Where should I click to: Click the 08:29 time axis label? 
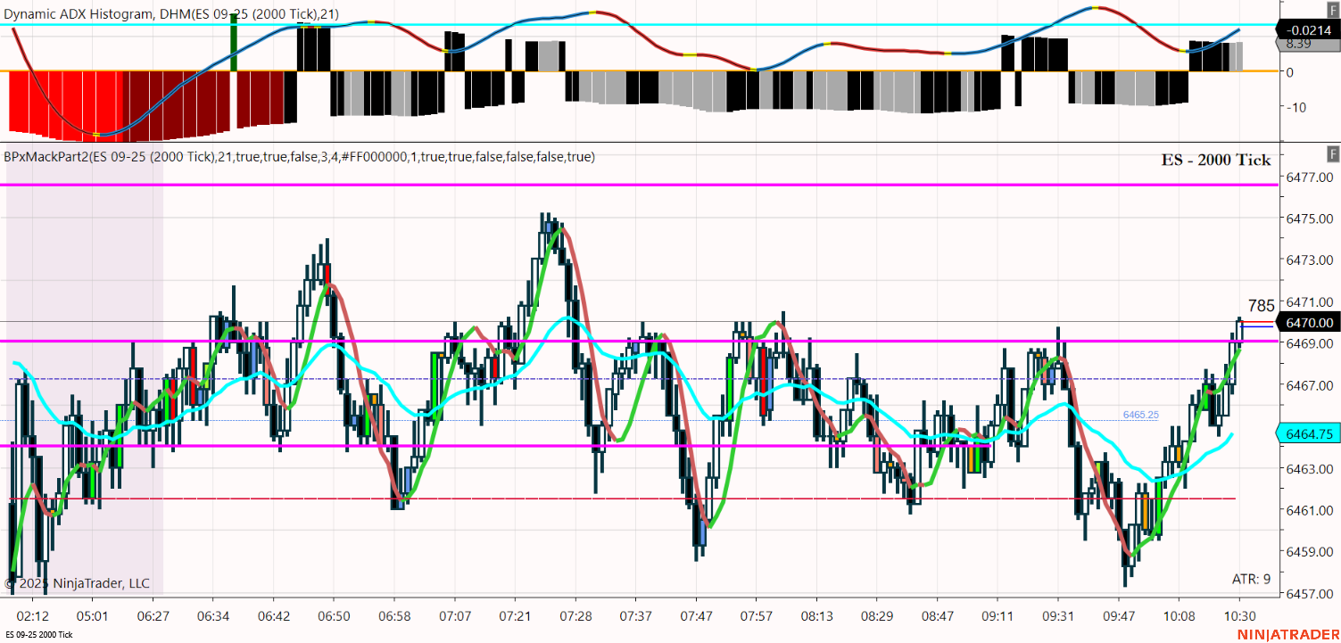[x=877, y=615]
